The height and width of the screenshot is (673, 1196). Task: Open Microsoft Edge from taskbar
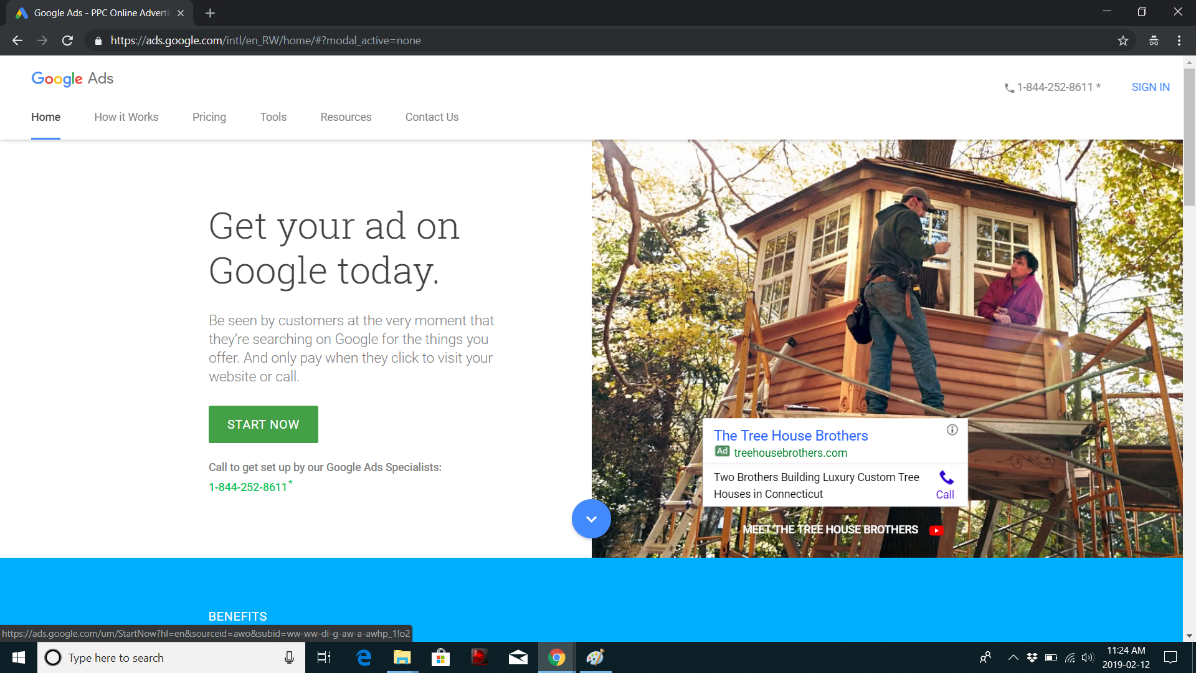click(x=364, y=657)
